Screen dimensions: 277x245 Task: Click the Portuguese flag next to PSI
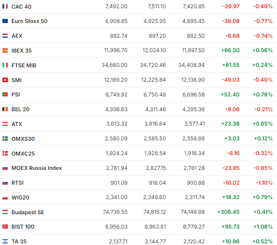5,94
